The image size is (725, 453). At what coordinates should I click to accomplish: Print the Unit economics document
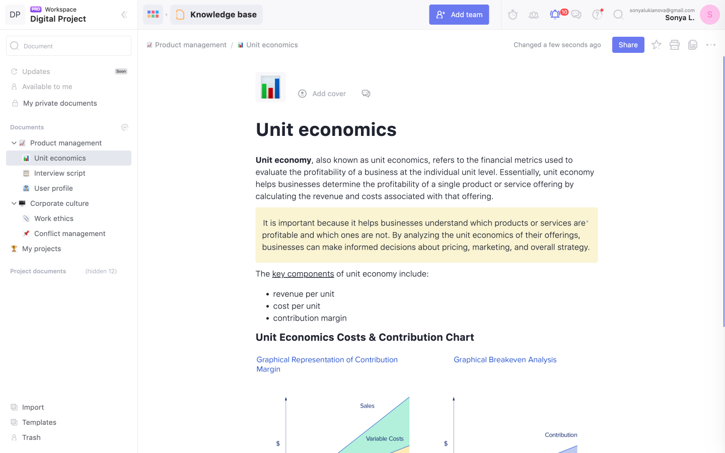coord(675,45)
